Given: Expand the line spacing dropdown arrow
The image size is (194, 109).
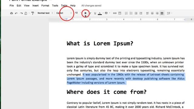Looking at the screenshot, I should (x=172, y=13).
